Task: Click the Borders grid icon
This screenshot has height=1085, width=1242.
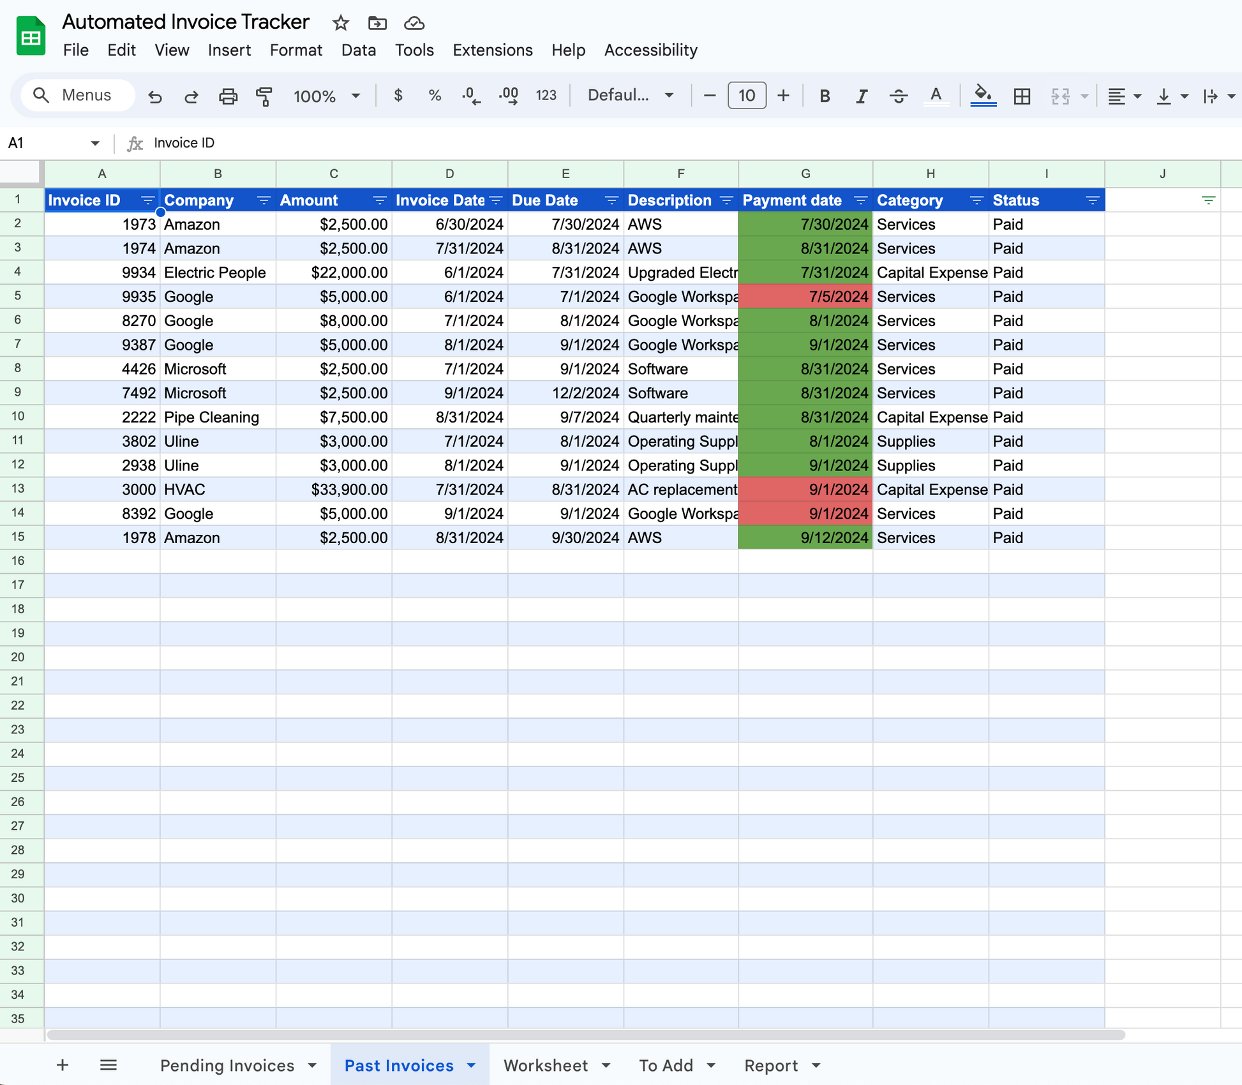Action: pos(1022,96)
